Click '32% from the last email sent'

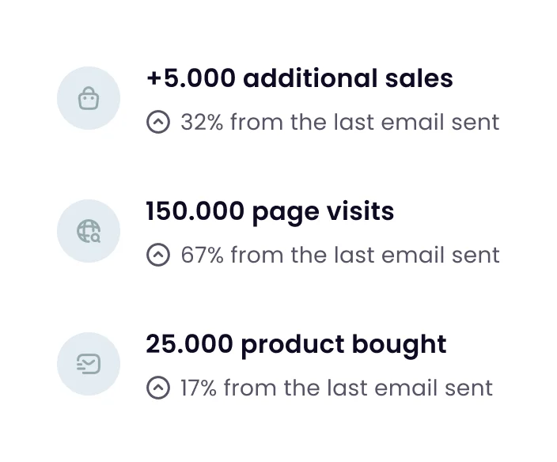tap(340, 122)
